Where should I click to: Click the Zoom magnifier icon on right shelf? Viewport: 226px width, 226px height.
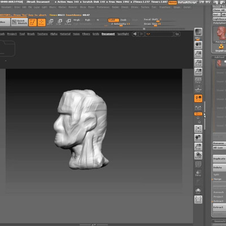coord(198,54)
